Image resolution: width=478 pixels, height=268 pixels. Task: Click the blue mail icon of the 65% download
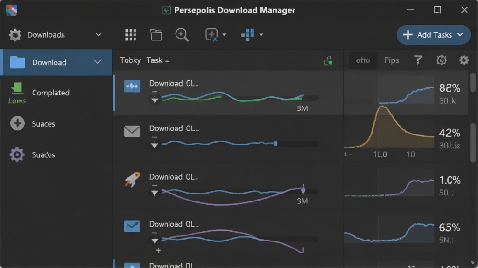click(132, 226)
